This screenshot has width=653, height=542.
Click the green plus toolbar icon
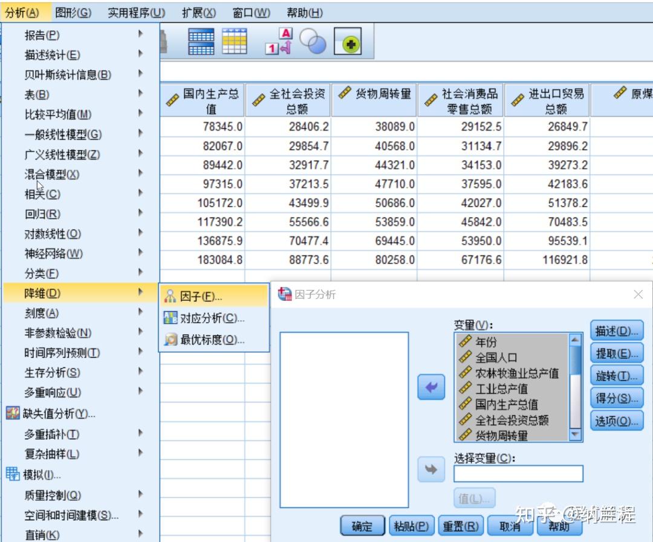click(x=348, y=41)
